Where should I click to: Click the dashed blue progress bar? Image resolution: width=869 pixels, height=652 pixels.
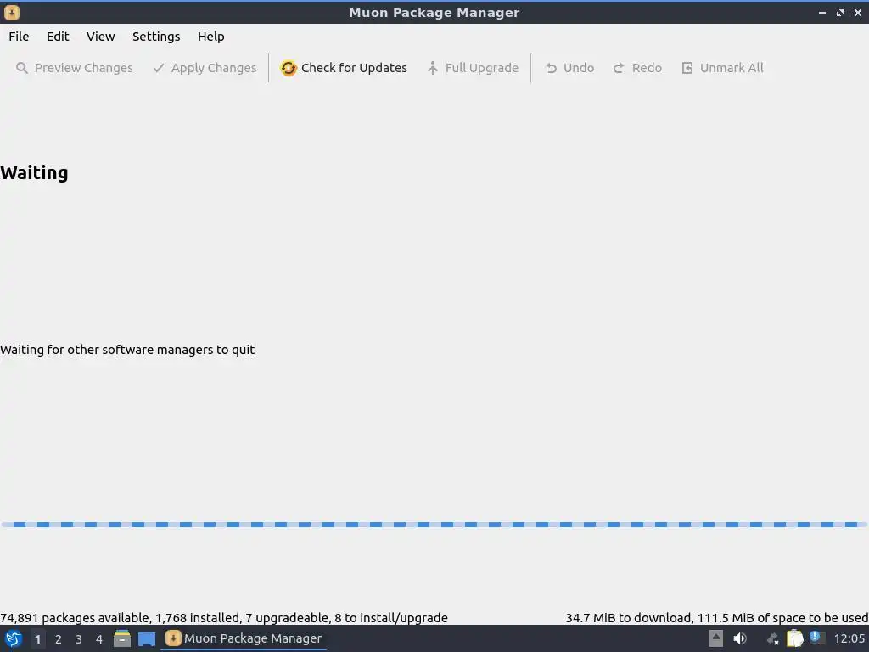click(434, 525)
